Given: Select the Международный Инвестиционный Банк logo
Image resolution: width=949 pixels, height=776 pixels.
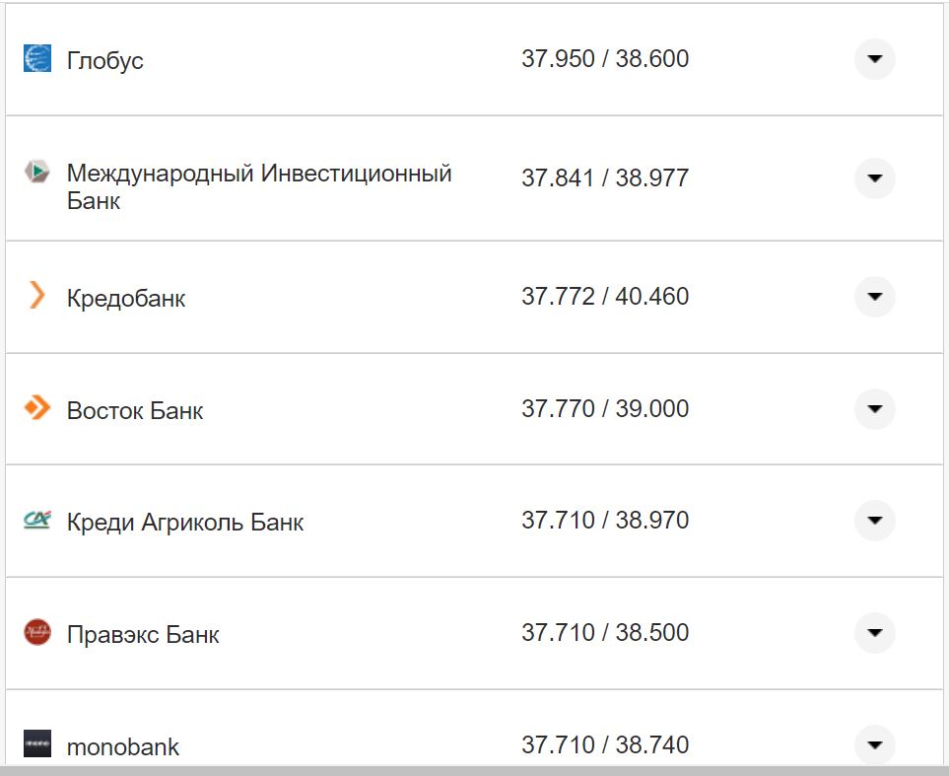Looking at the screenshot, I should [35, 172].
